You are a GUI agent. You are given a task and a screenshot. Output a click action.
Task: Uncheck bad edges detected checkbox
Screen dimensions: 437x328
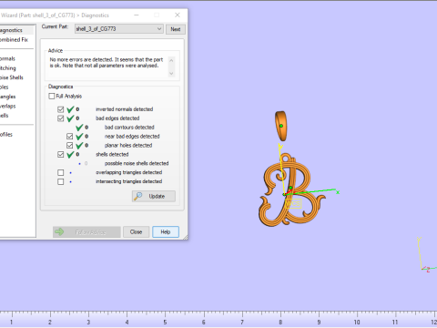tap(61, 118)
